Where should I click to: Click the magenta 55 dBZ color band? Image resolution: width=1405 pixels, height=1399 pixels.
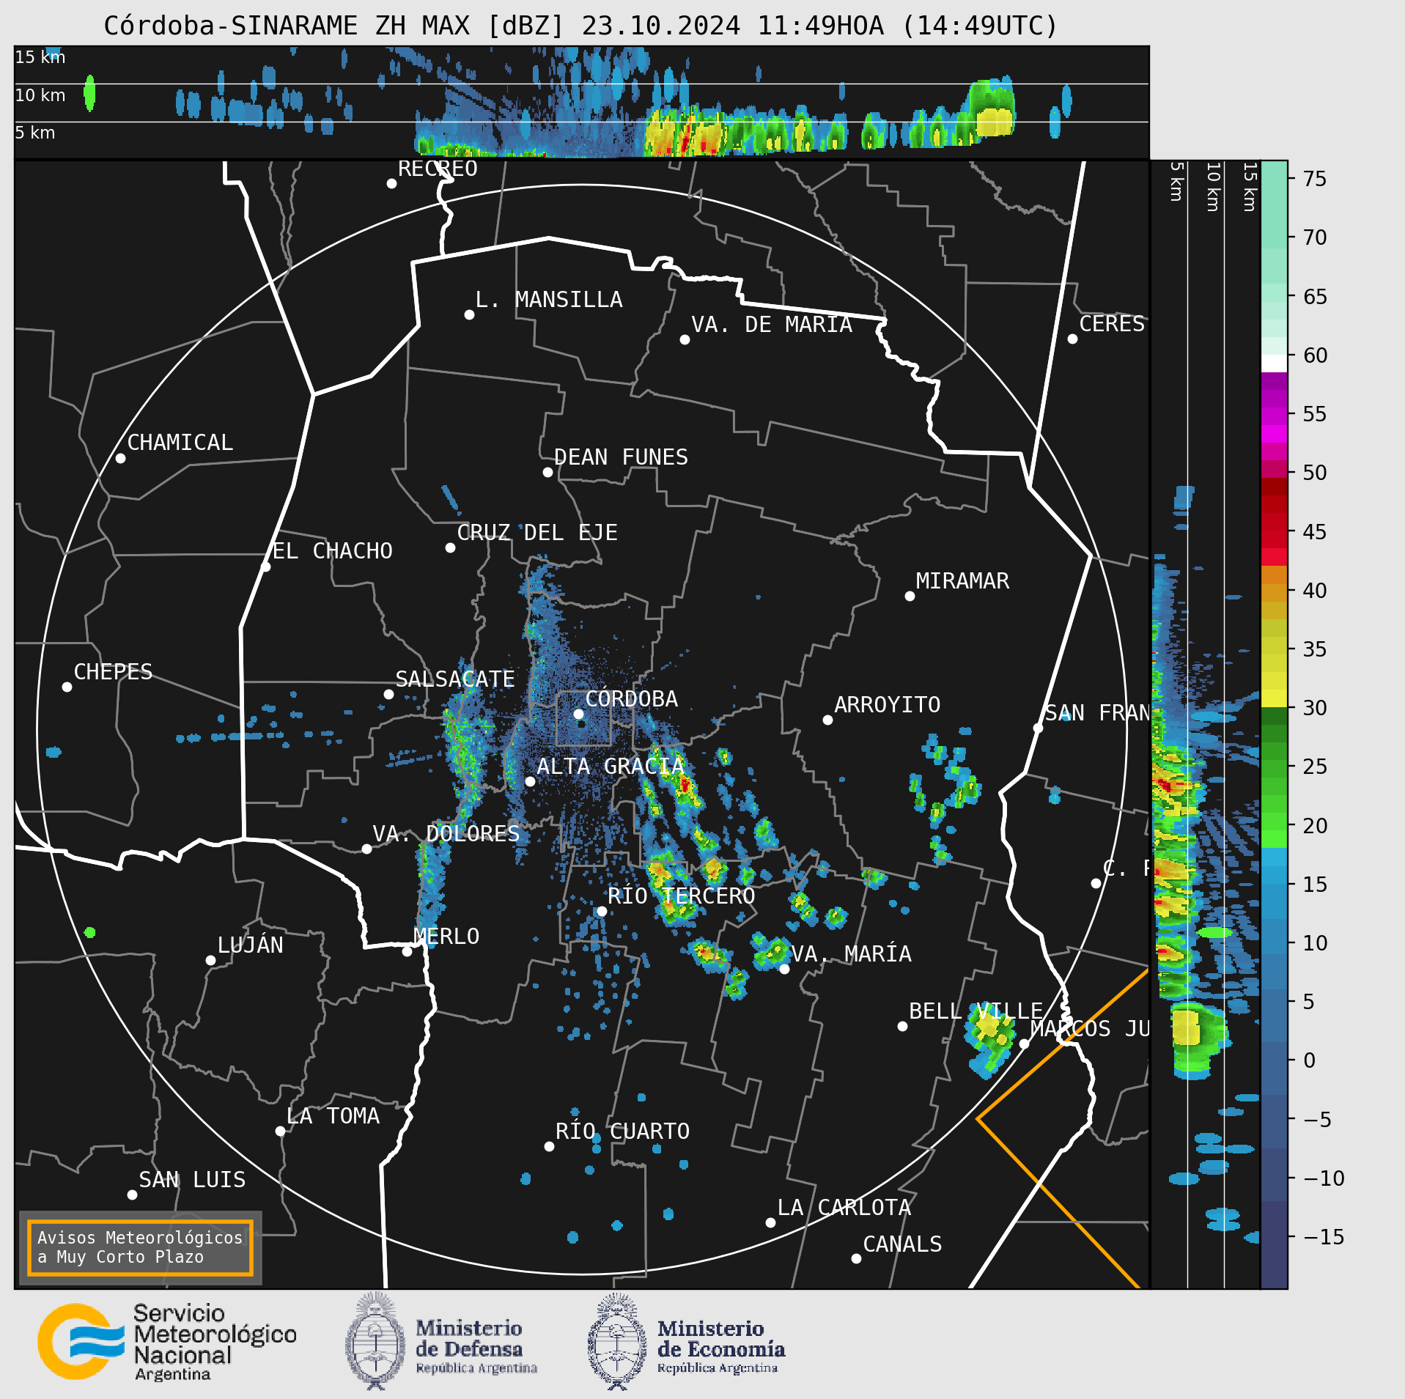click(1274, 416)
